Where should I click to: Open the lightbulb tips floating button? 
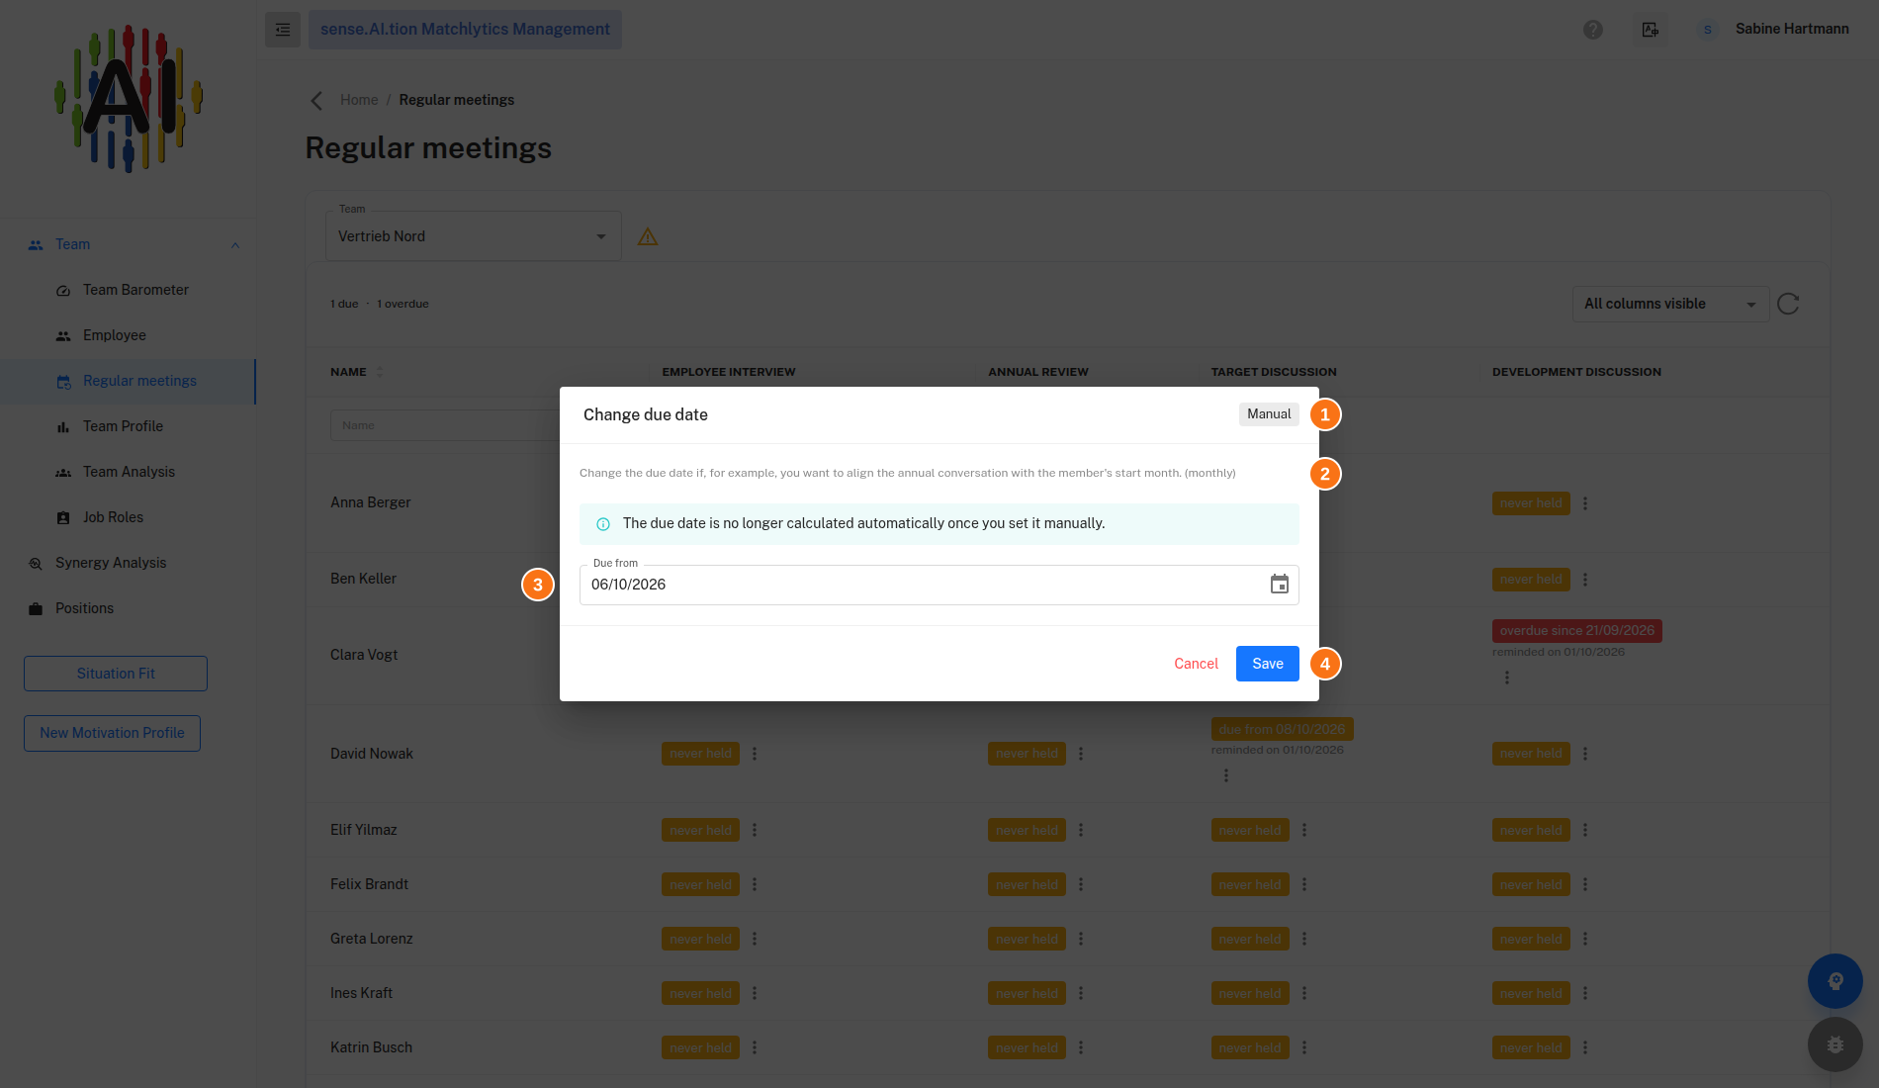point(1835,981)
